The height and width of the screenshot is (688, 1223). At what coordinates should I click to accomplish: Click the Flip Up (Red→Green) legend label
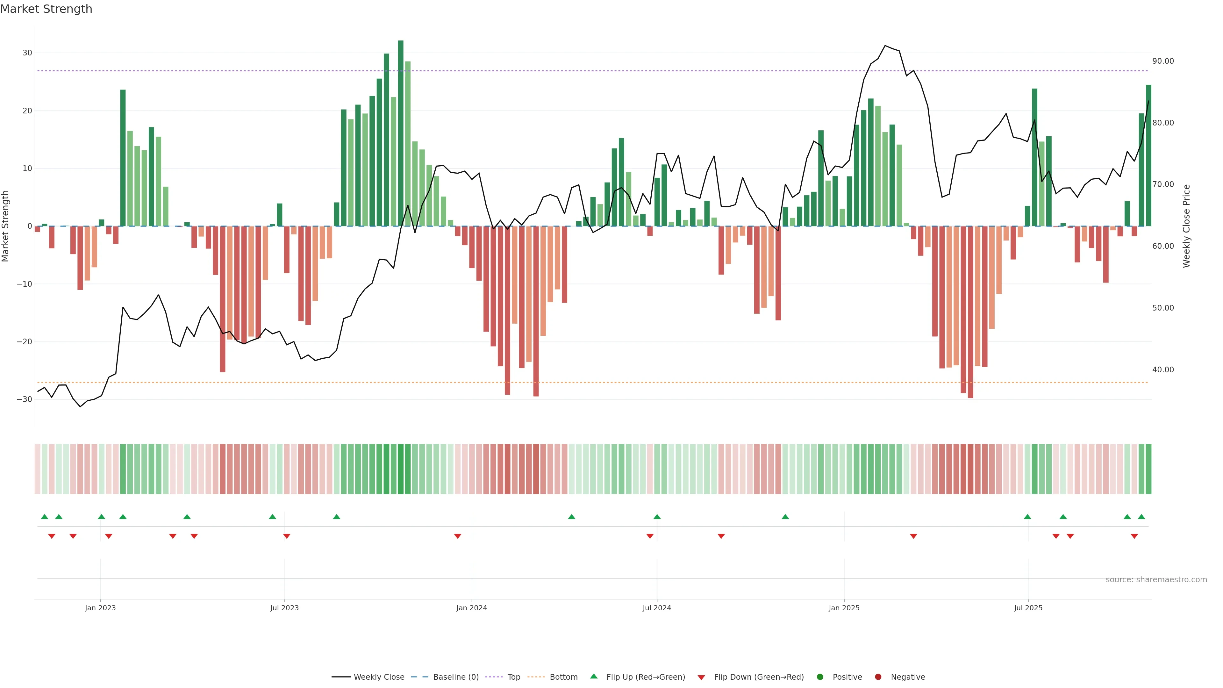tap(645, 677)
